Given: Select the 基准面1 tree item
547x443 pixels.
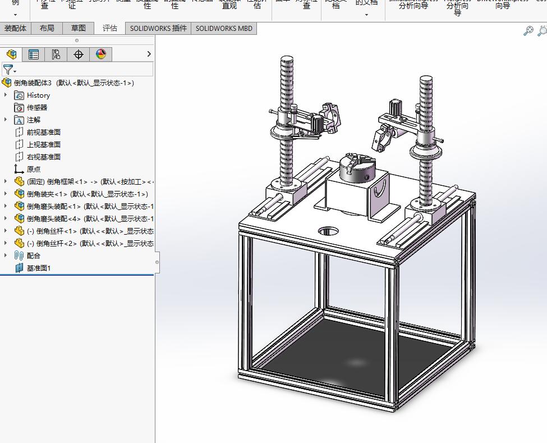Looking at the screenshot, I should (x=39, y=268).
